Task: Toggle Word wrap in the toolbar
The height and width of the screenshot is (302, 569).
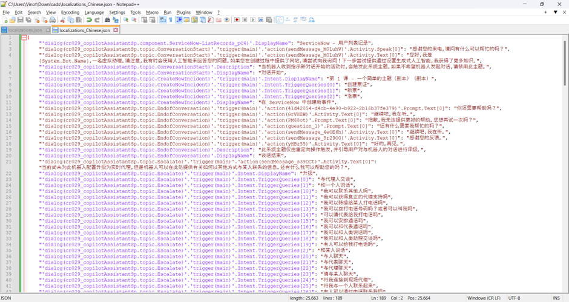Action: point(162,20)
